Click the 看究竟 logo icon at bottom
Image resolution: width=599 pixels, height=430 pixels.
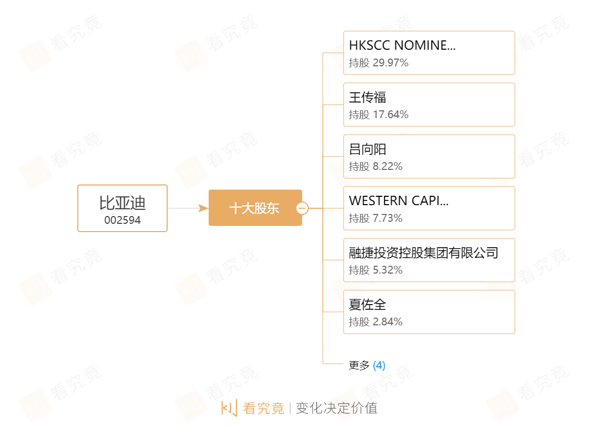coord(229,408)
